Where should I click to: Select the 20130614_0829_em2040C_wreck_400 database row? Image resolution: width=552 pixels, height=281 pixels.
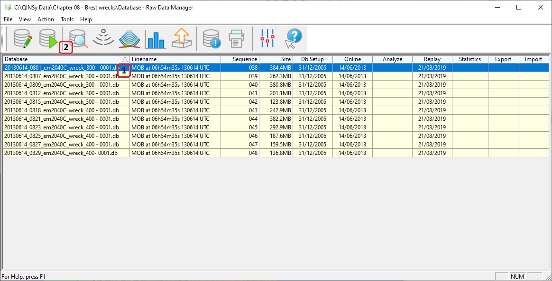point(62,153)
